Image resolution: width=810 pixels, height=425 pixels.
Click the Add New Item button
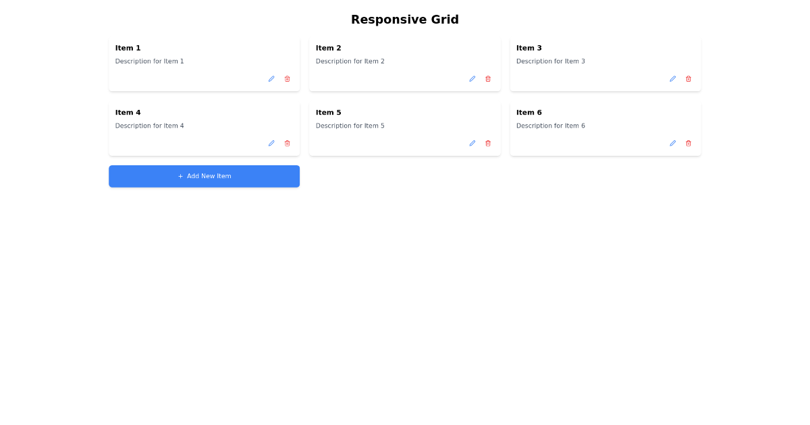tap(204, 176)
